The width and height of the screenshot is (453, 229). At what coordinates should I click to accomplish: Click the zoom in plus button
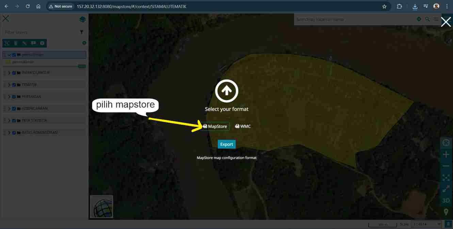click(x=446, y=155)
